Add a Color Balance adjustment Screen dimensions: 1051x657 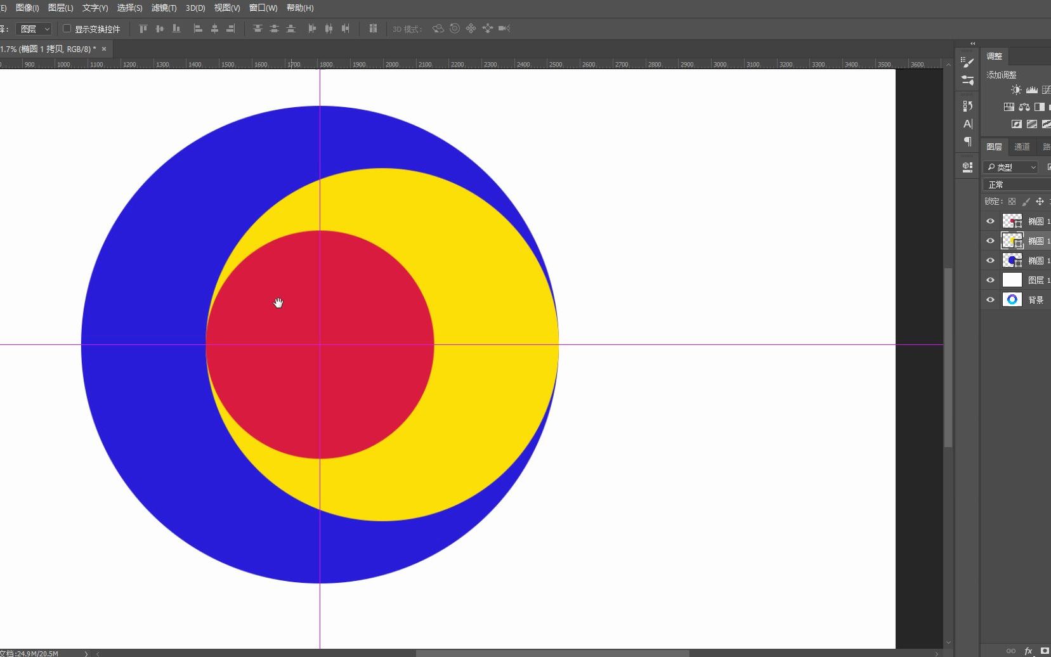coord(1024,107)
